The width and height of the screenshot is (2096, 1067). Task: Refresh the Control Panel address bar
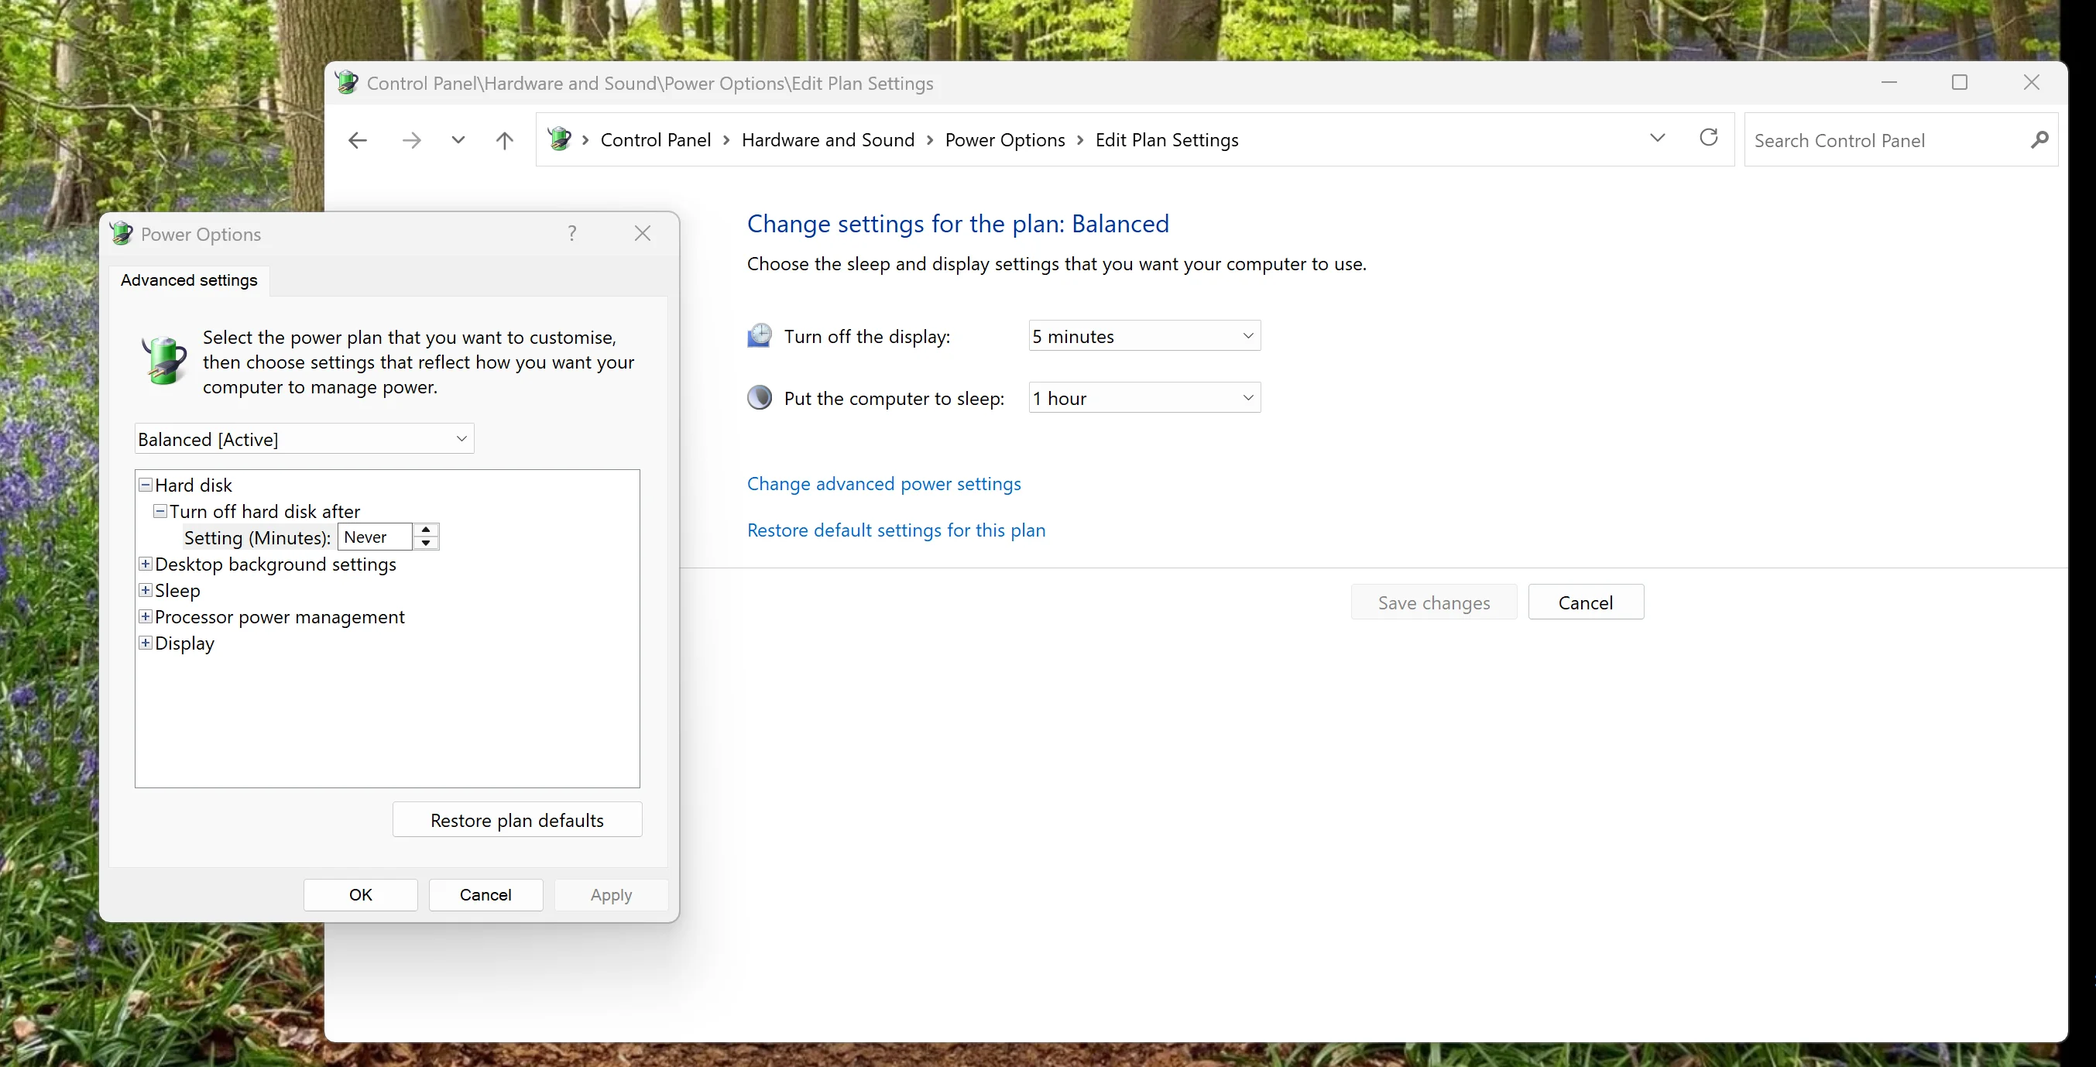pos(1709,138)
